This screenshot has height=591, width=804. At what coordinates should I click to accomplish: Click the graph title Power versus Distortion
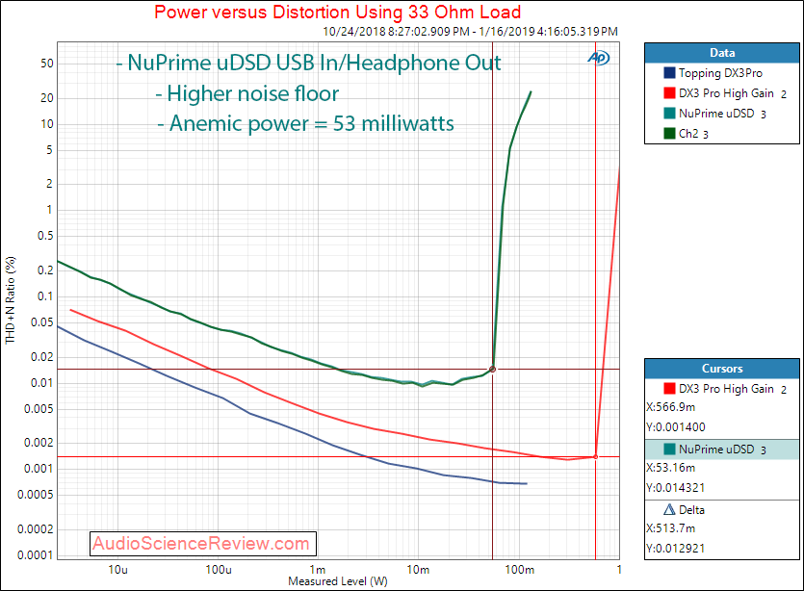(337, 12)
